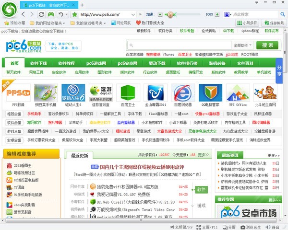This screenshot has width=288, height=230.
Task: Increase speed with the plus button
Action: (217, 14)
